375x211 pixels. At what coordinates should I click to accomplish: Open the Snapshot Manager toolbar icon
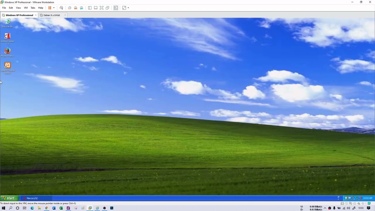pyautogui.click(x=81, y=8)
